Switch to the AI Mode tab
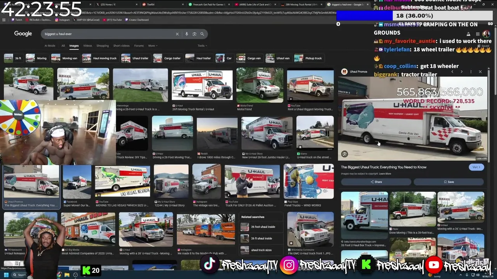The image size is (497, 279). pos(50,46)
